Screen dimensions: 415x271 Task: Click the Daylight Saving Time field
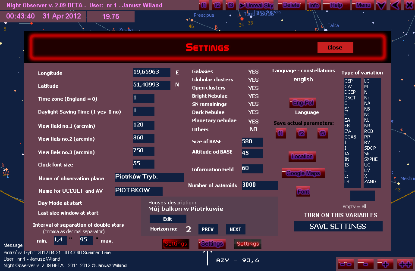144,111
